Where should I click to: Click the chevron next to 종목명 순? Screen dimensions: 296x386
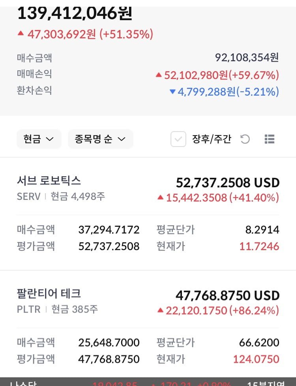[x=122, y=139]
